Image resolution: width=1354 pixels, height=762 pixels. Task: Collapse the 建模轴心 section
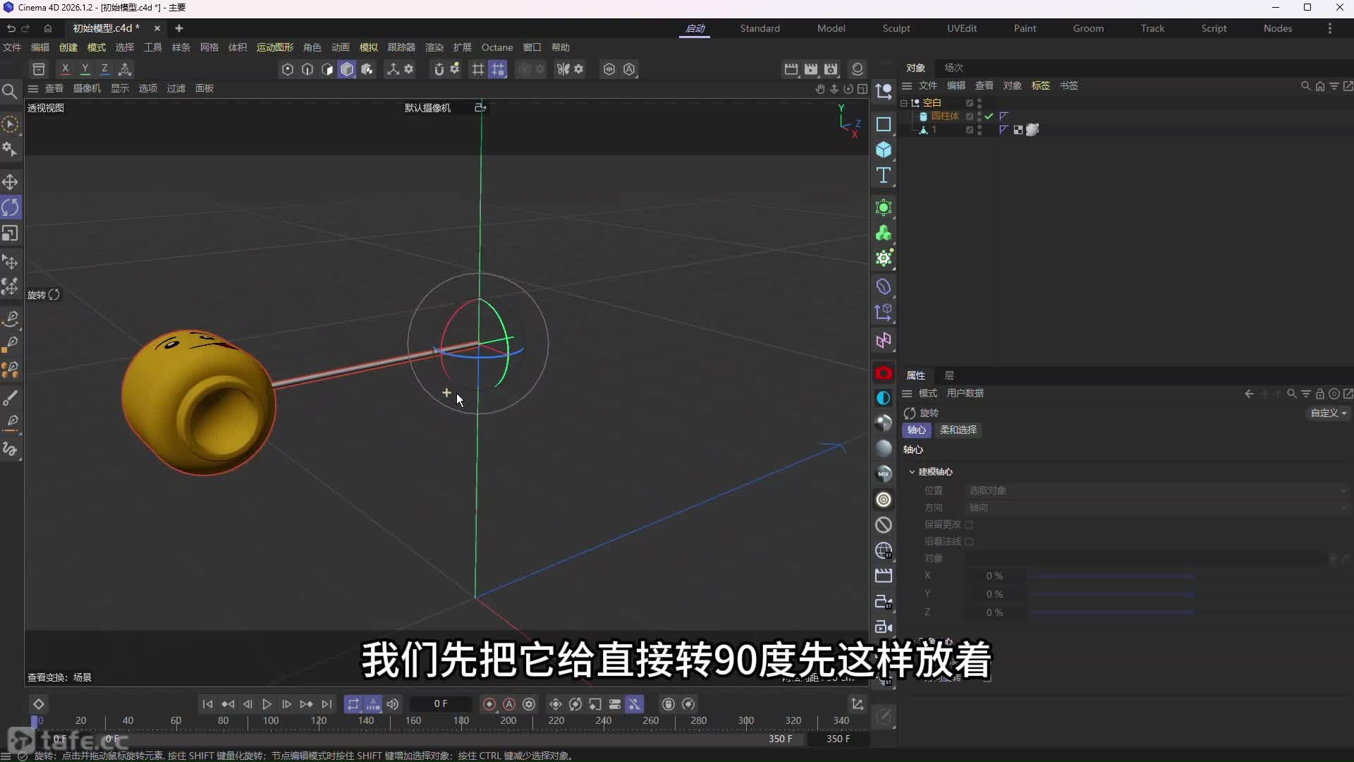coord(912,472)
